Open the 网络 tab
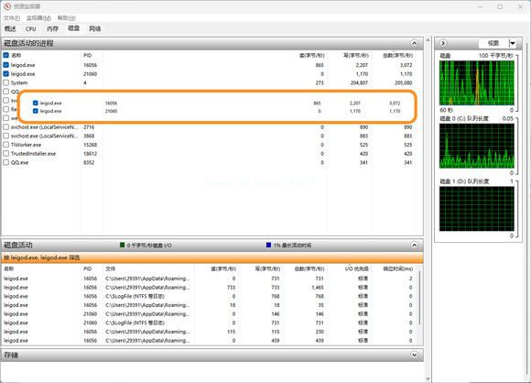 [x=95, y=28]
